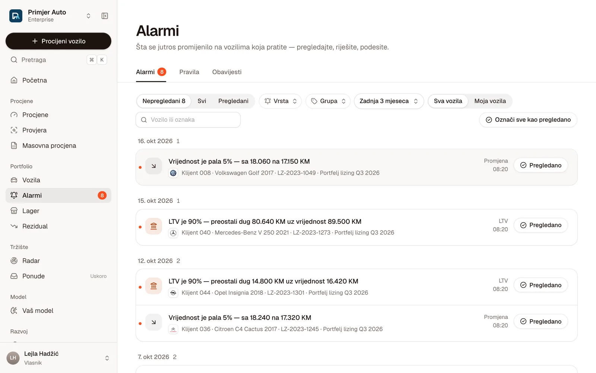The image size is (596, 373).
Task: Click LTV bank icon for Klijent 044
Action: click(x=153, y=286)
